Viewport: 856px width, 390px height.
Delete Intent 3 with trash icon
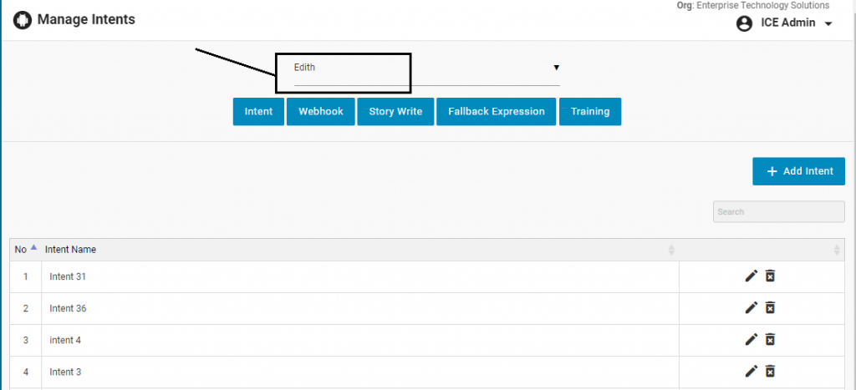pyautogui.click(x=771, y=372)
